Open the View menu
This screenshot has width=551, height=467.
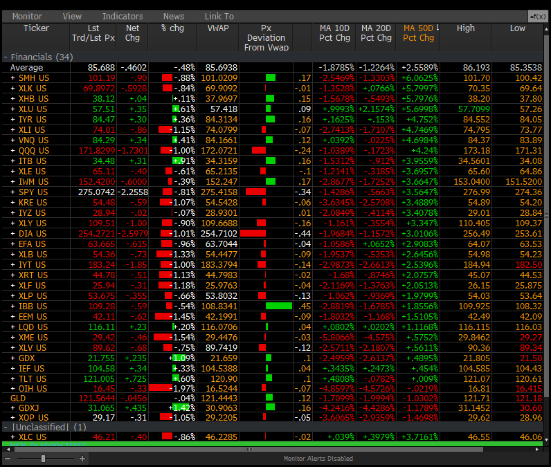72,17
